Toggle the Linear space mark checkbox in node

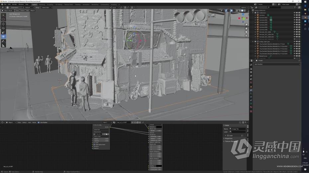[94, 145]
